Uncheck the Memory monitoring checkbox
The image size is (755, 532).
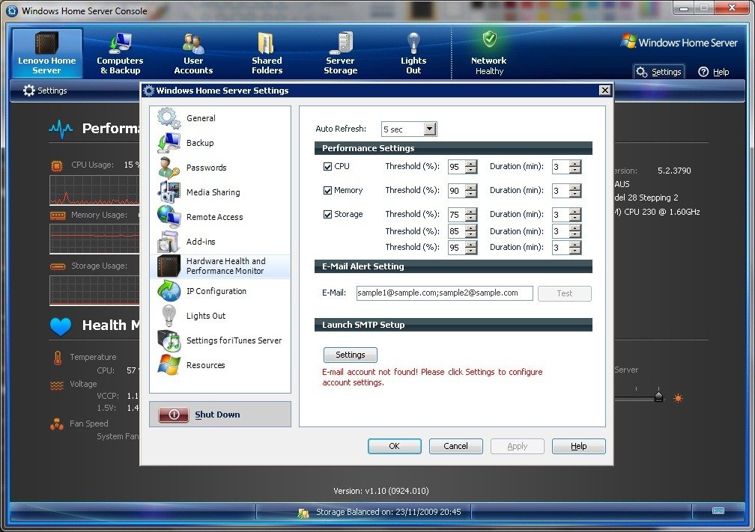(x=328, y=191)
